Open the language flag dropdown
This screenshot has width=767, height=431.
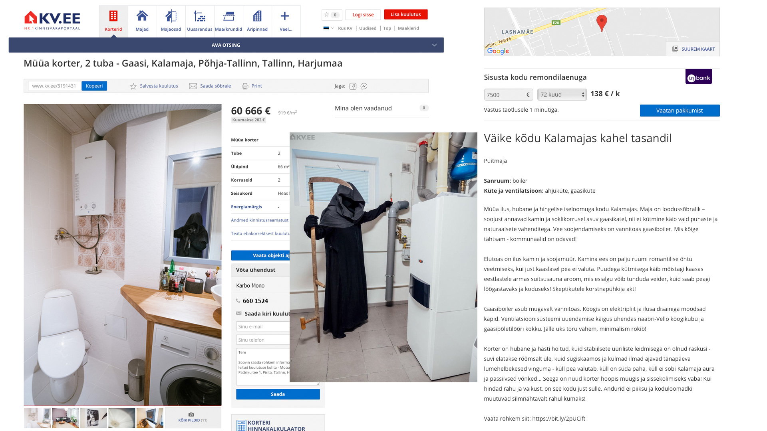[328, 28]
